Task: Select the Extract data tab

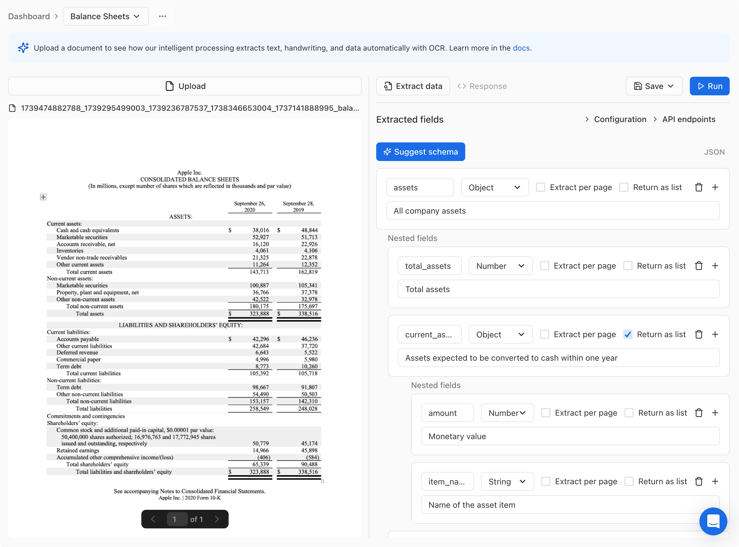Action: point(413,86)
